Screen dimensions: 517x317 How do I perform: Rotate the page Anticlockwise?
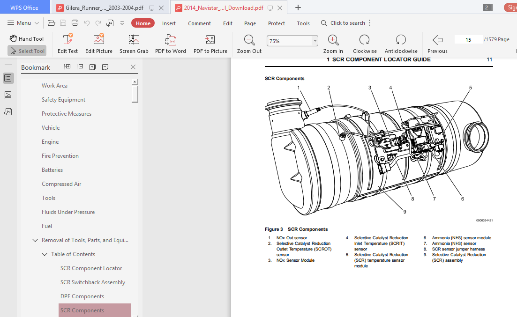coord(401,44)
